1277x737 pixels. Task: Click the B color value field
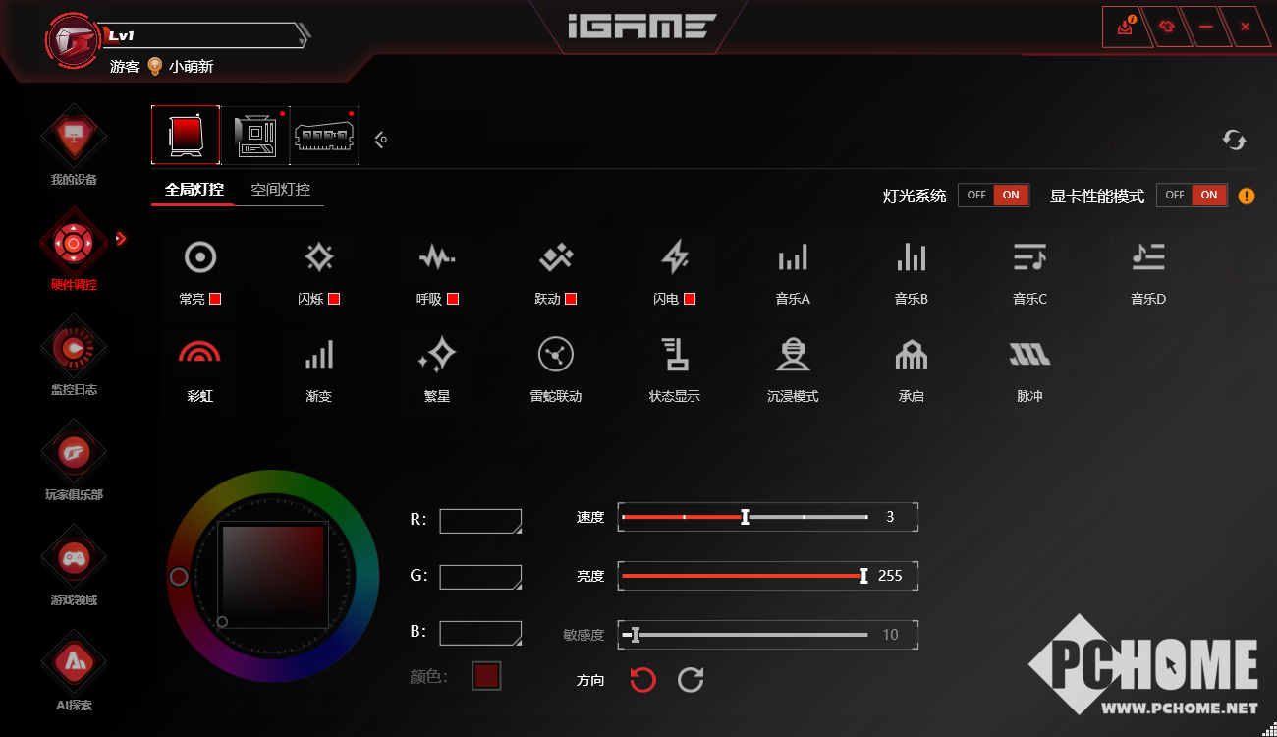pos(480,633)
